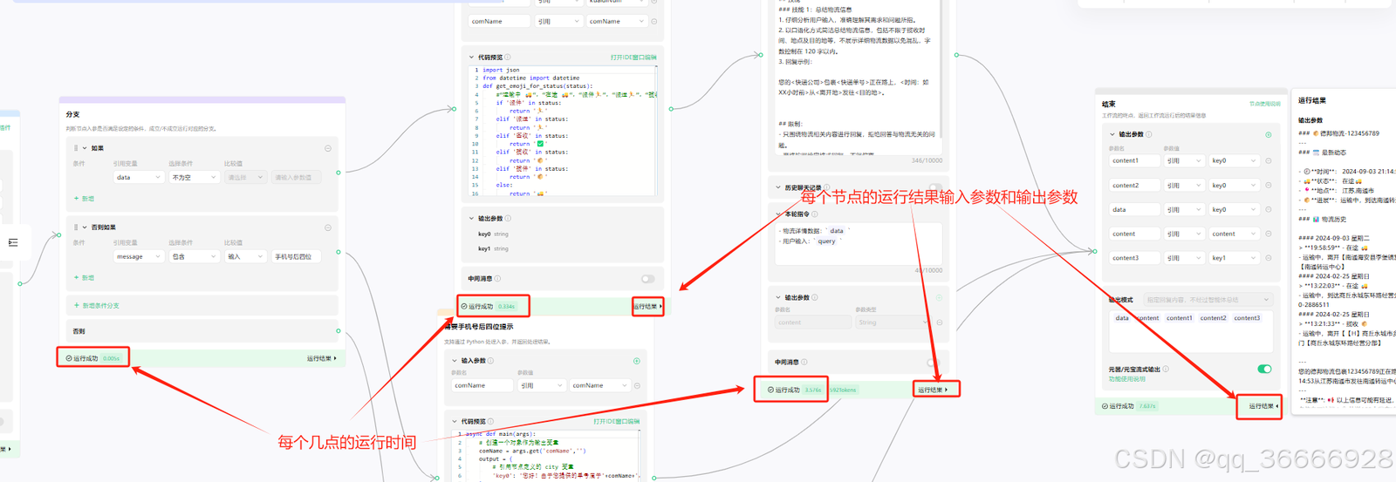Disable the 元器/元宝流式输出 switch
The height and width of the screenshot is (482, 1396).
tap(1263, 369)
